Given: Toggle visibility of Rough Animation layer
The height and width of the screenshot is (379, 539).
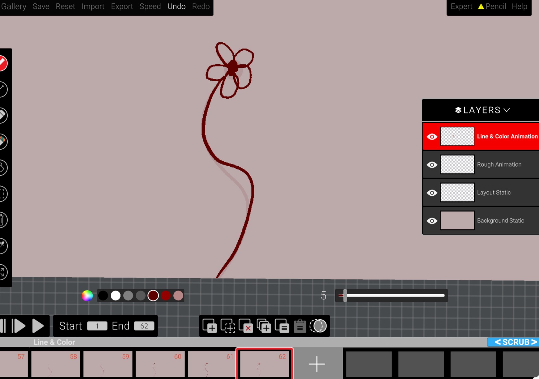Looking at the screenshot, I should [x=432, y=165].
